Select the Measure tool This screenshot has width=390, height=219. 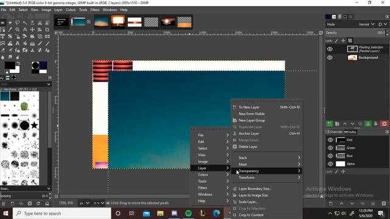pyautogui.click(x=25, y=30)
